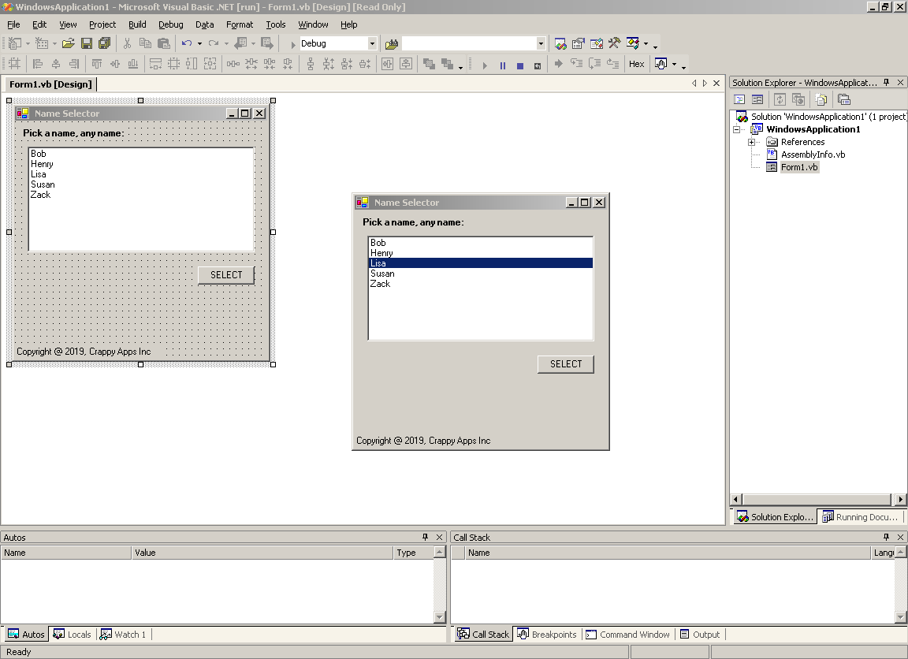Click the Open File folder icon
The image size is (908, 659).
point(69,43)
